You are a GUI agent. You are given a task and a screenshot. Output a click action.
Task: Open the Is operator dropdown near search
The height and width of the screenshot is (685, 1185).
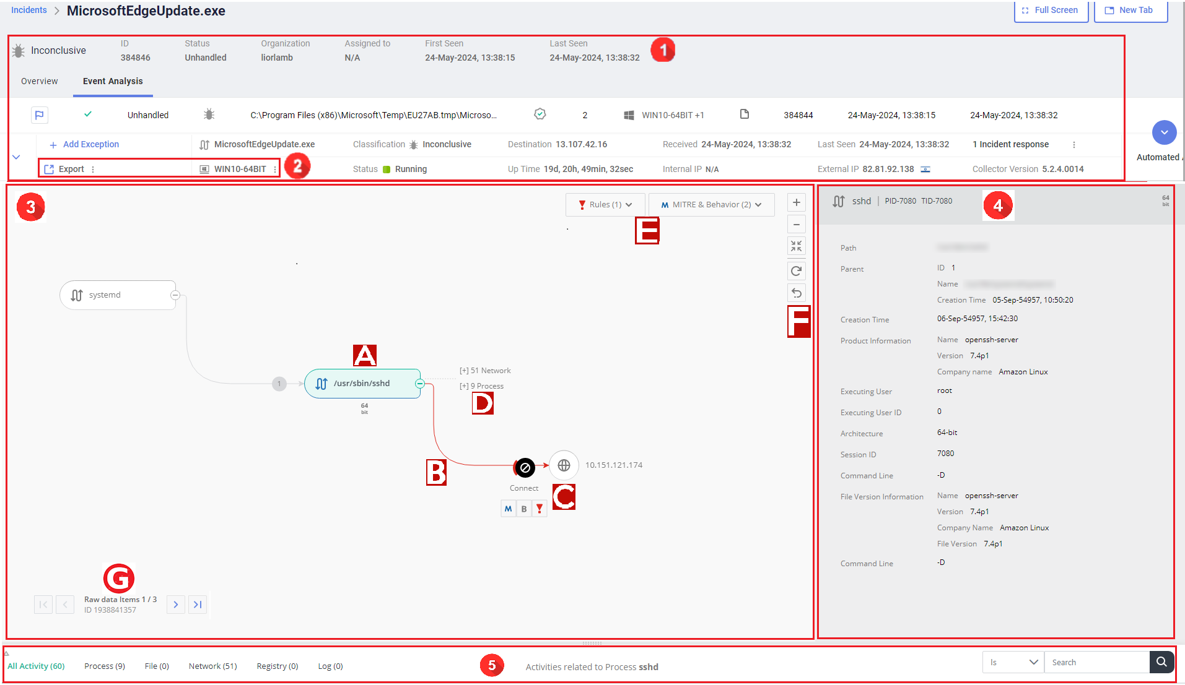pyautogui.click(x=1012, y=661)
